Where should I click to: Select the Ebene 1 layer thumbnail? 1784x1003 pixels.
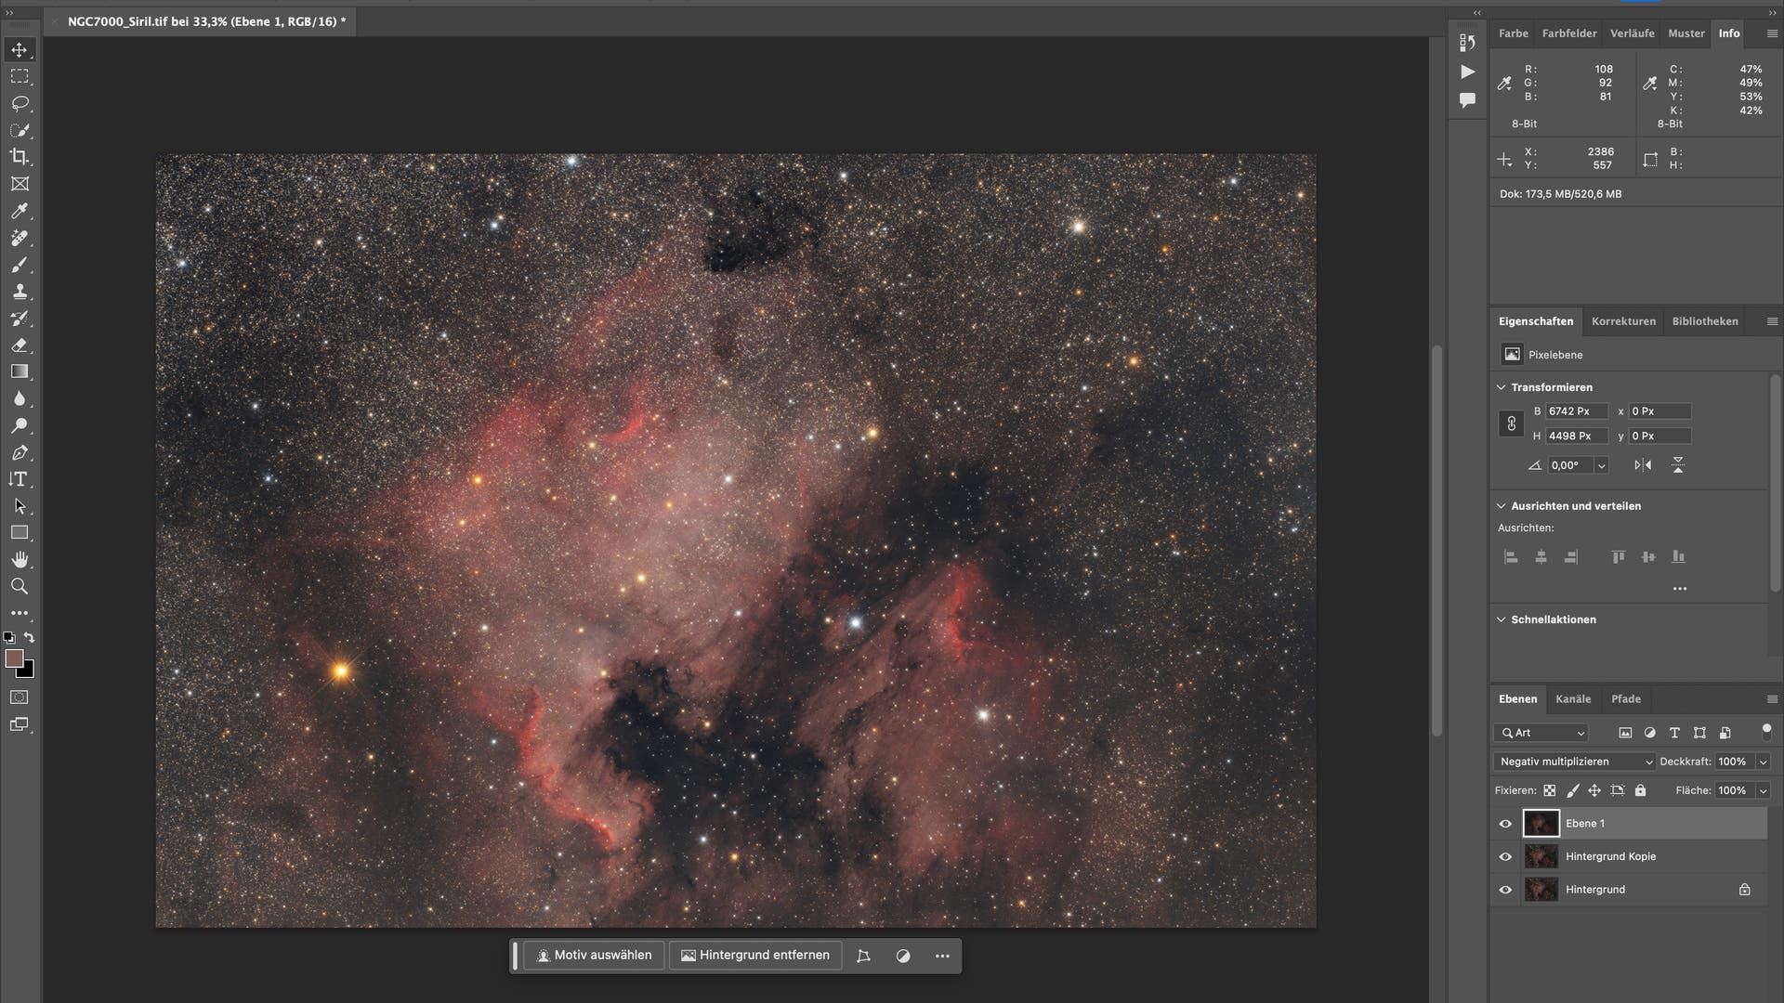coord(1541,824)
